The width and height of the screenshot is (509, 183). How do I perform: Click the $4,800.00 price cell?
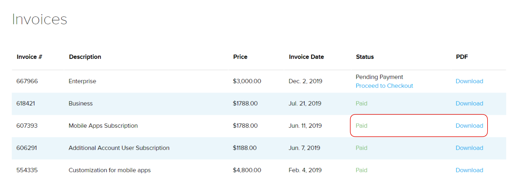pyautogui.click(x=247, y=170)
